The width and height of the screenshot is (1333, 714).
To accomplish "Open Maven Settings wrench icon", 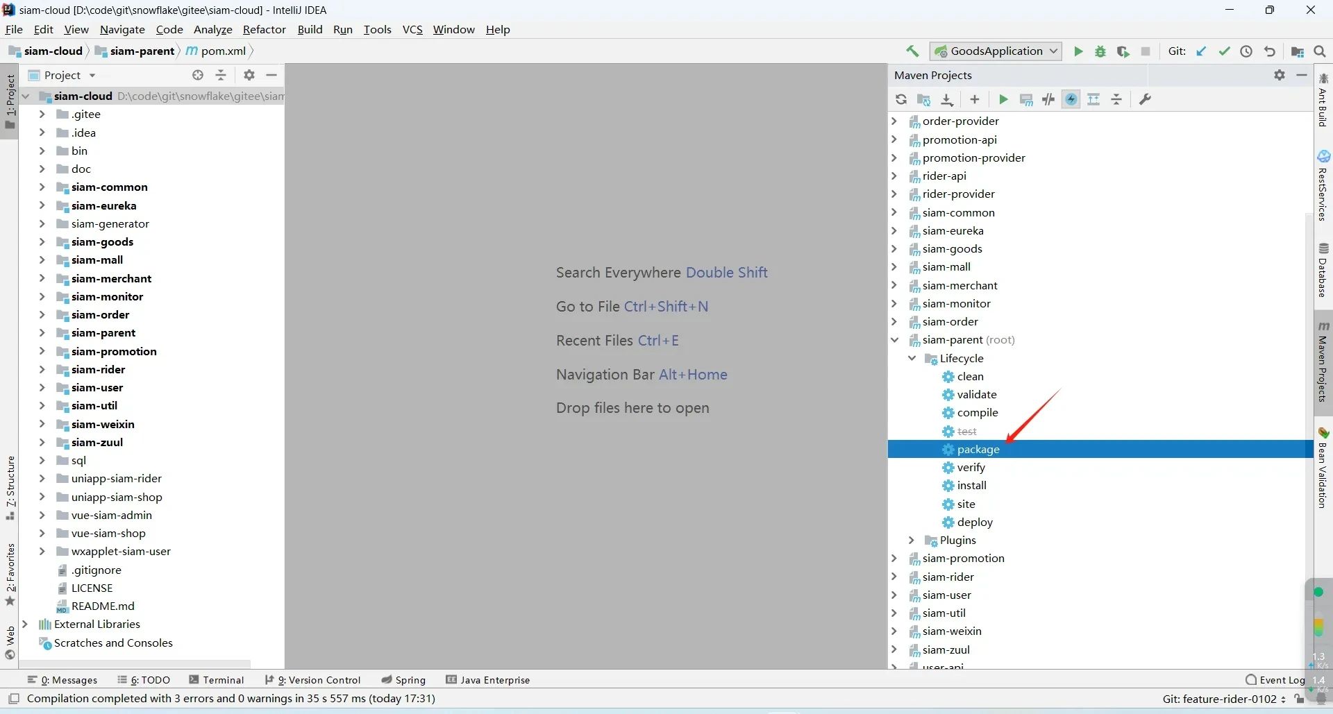I will [1146, 100].
